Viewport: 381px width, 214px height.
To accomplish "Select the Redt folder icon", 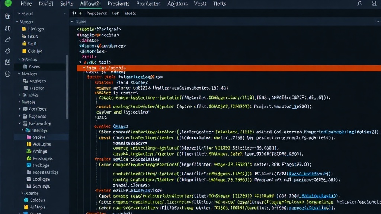I will [24, 43].
